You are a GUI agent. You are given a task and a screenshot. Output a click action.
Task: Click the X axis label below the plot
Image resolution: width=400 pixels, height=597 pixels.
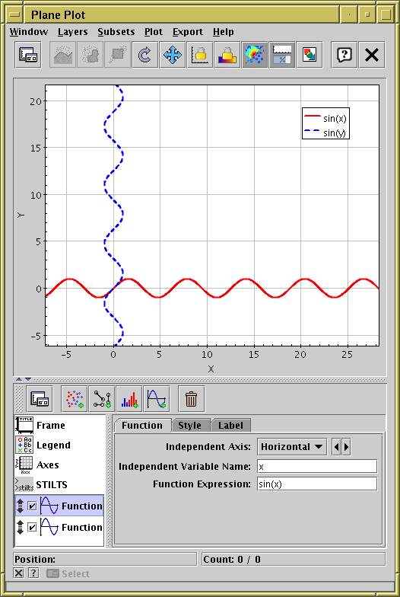click(211, 369)
